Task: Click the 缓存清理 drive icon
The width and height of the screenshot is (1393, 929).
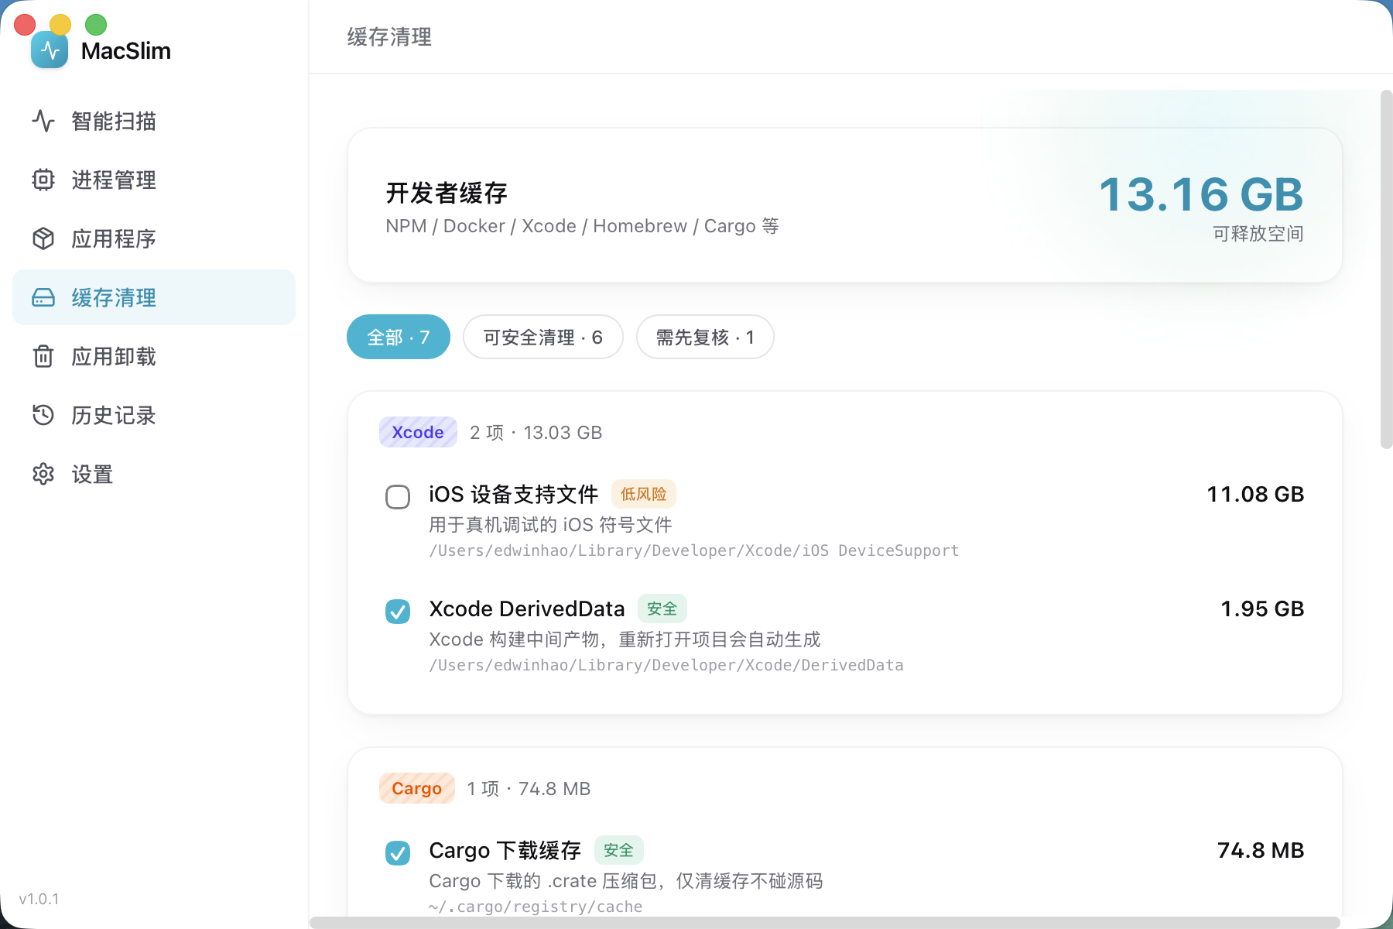Action: (43, 297)
